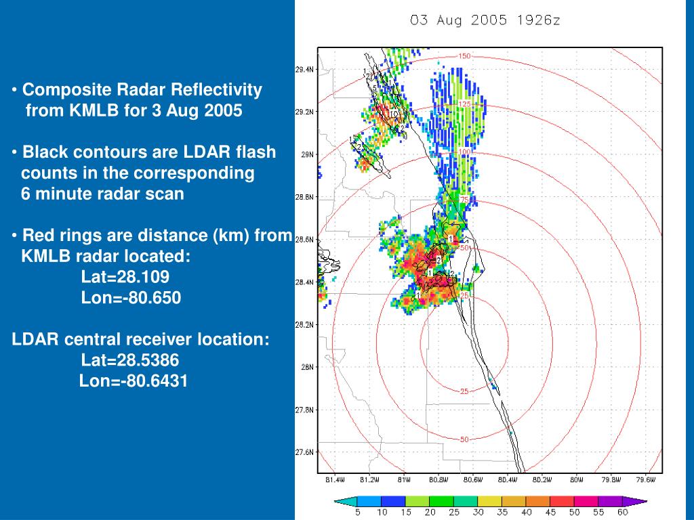Click the gold 35–40 colorbar segment
694x520 pixels.
pyautogui.click(x=514, y=501)
